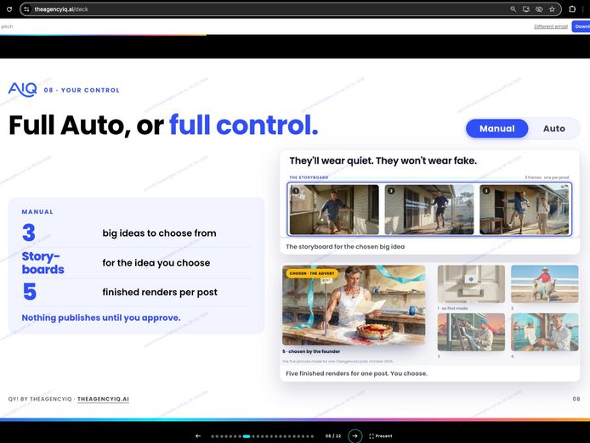This screenshot has width=590, height=443.
Task: Open storyboard frame 1 thumbnail
Action: click(334, 210)
